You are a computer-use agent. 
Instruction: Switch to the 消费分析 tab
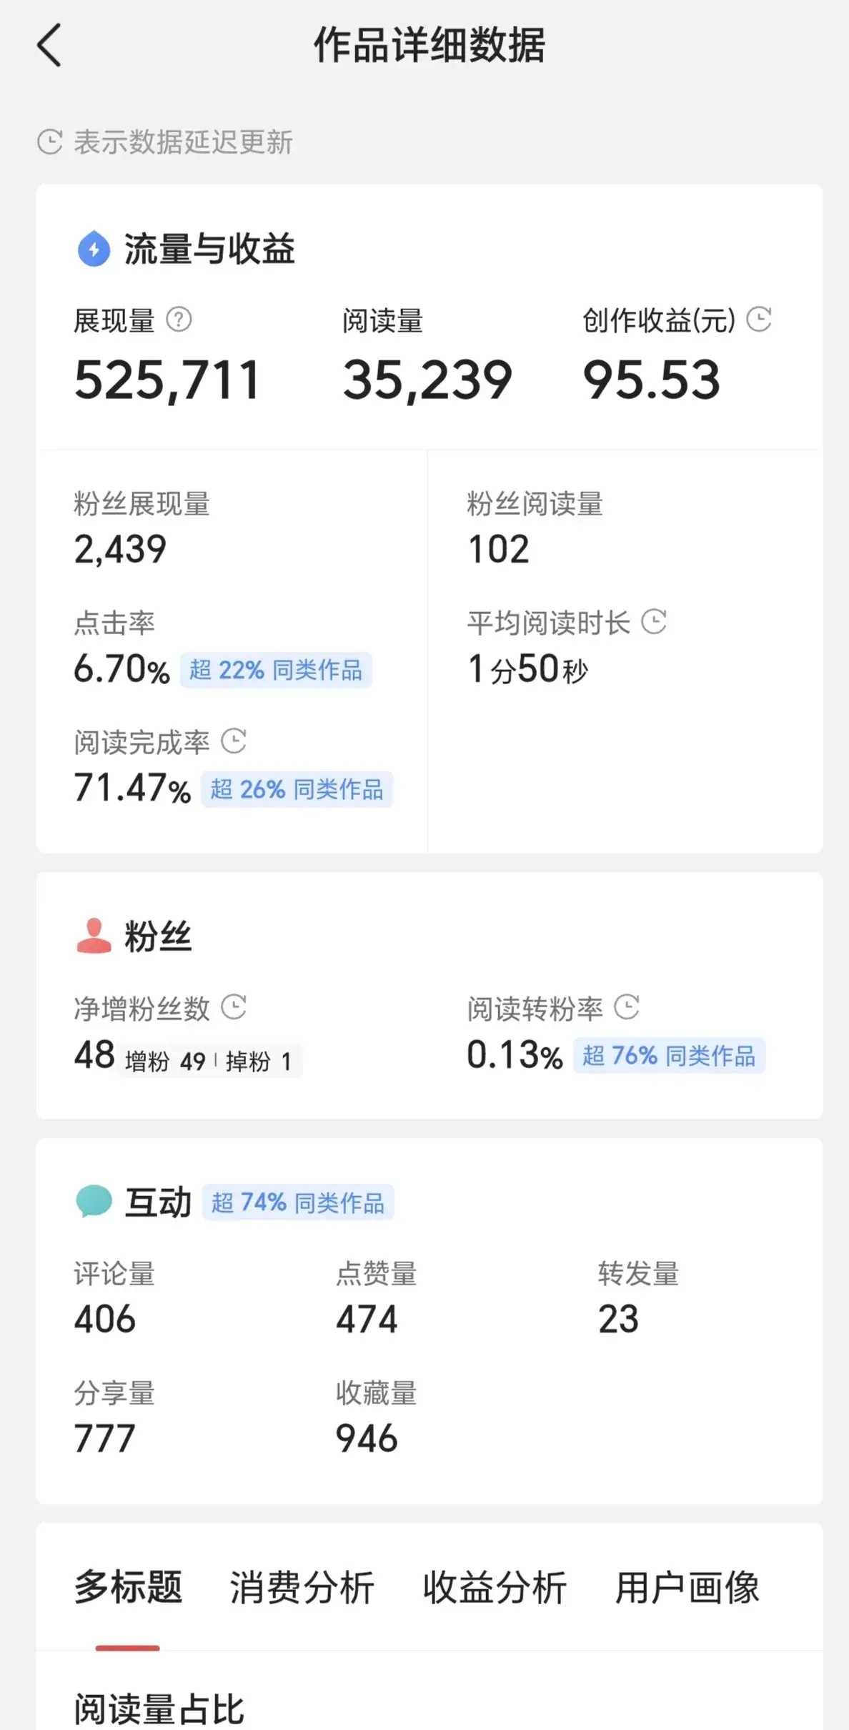(x=302, y=1587)
